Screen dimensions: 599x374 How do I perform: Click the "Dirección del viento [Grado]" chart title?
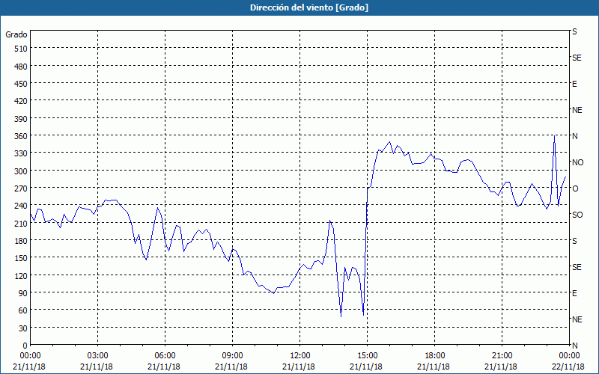309,7
